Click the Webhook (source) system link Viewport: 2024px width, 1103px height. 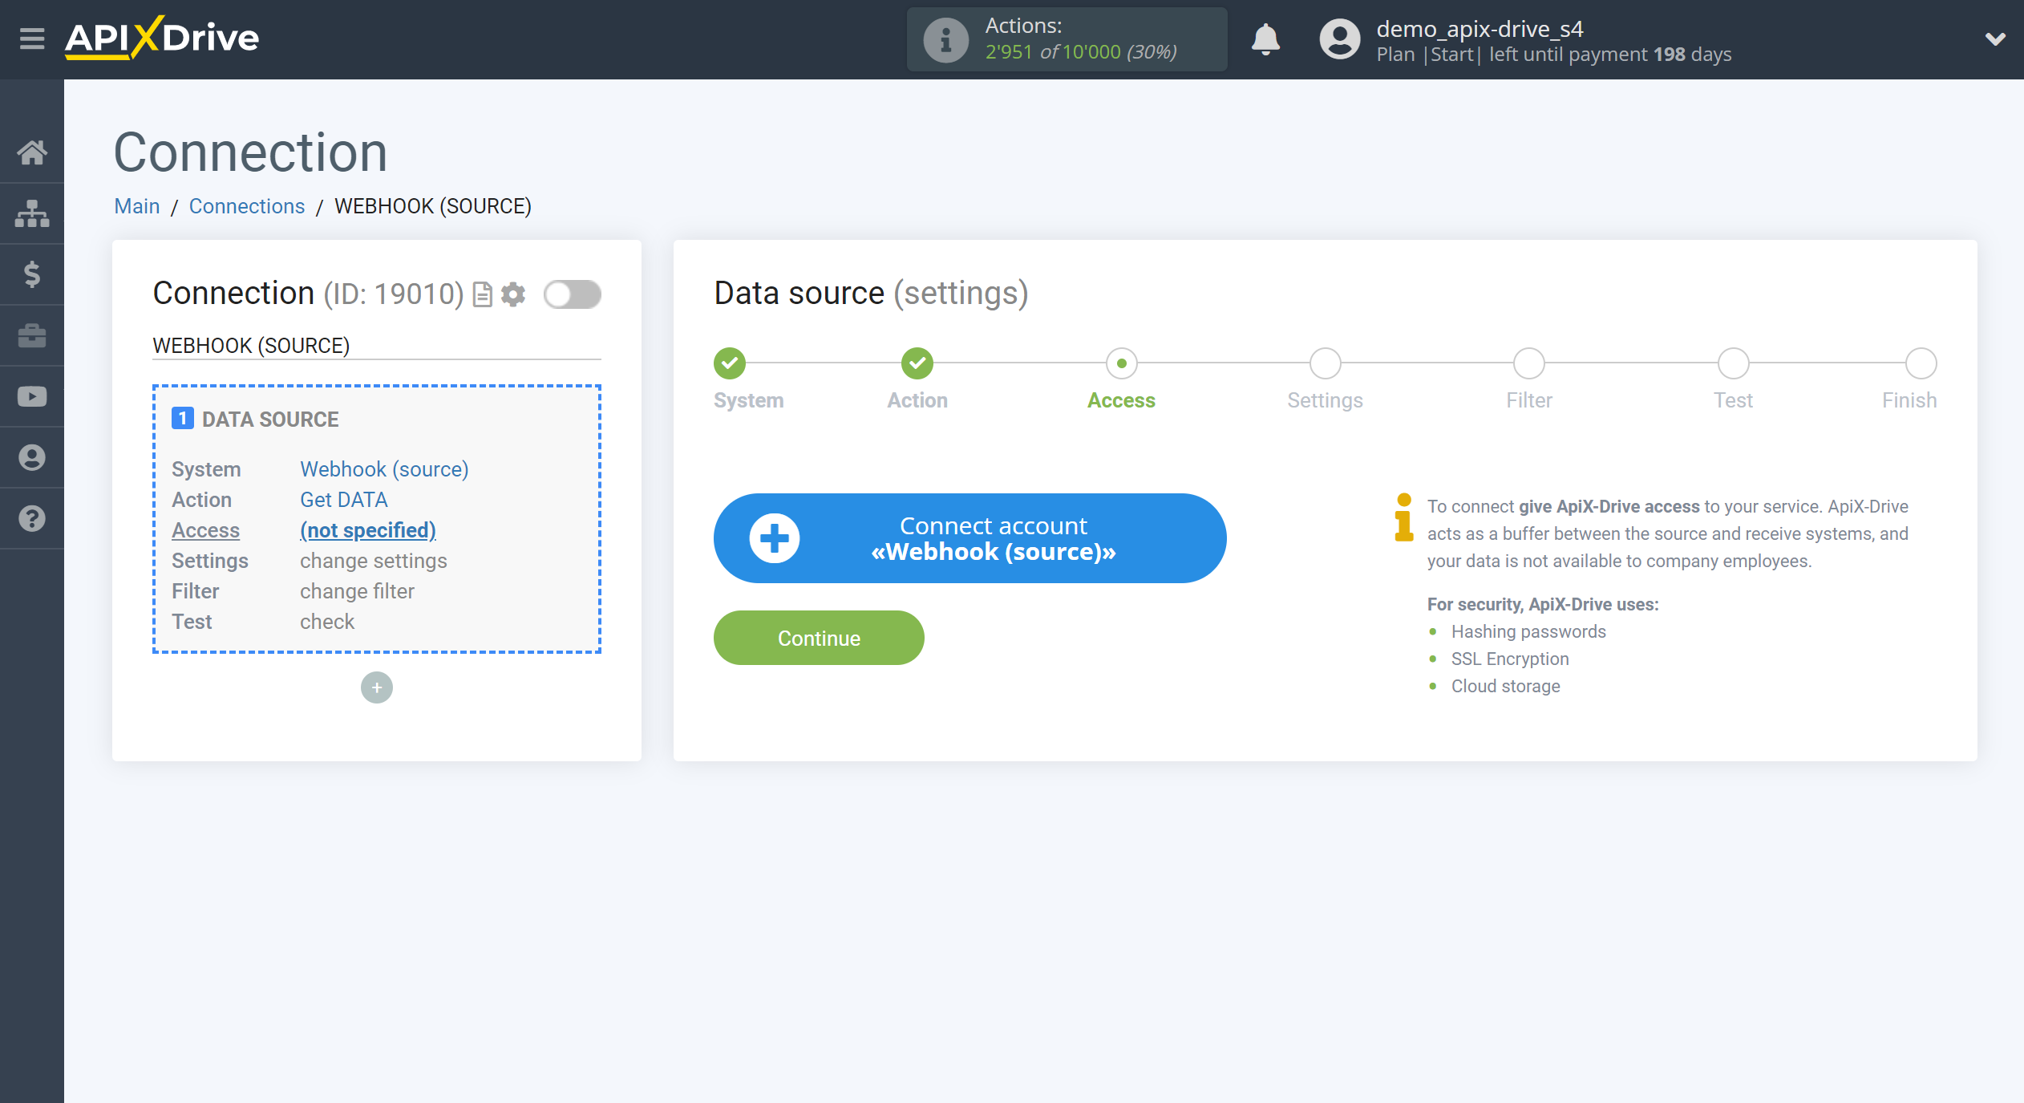coord(384,469)
